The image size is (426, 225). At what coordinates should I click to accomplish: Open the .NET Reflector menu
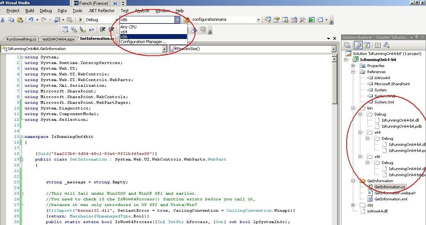pyautogui.click(x=102, y=11)
